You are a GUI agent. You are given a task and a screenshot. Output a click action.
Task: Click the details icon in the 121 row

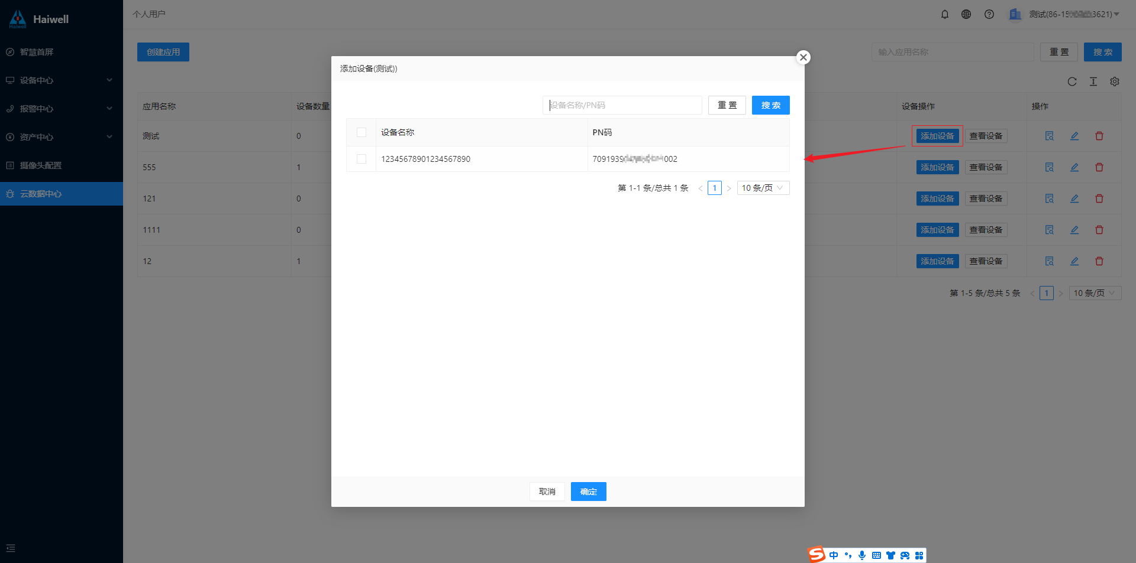pos(1050,198)
